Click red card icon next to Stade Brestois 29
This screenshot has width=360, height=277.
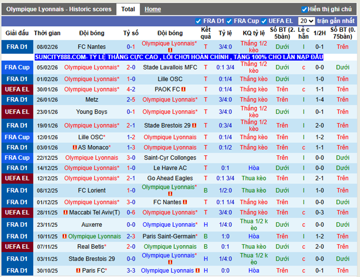[x=194, y=125]
